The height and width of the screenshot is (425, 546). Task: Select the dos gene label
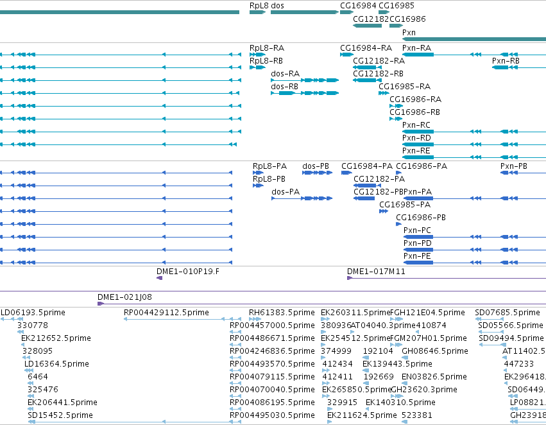tap(278, 6)
